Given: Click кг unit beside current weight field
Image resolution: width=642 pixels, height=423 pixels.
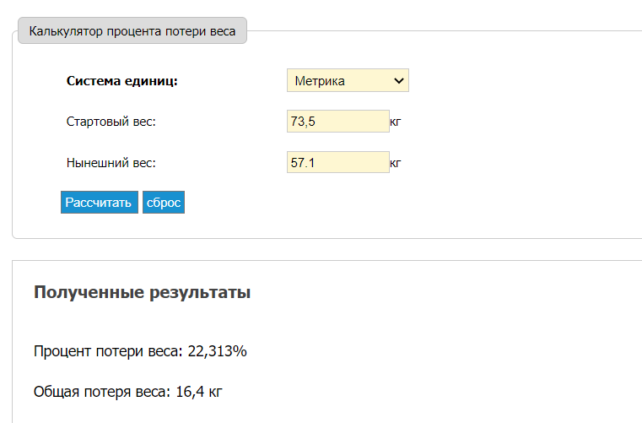Looking at the screenshot, I should click(x=395, y=163).
